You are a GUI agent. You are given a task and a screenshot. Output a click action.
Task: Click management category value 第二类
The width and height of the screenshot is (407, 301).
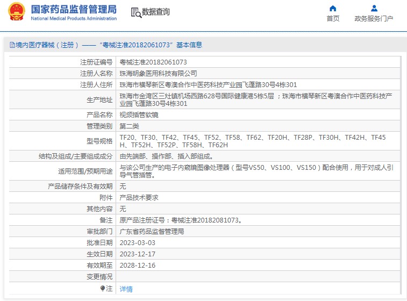(129, 126)
